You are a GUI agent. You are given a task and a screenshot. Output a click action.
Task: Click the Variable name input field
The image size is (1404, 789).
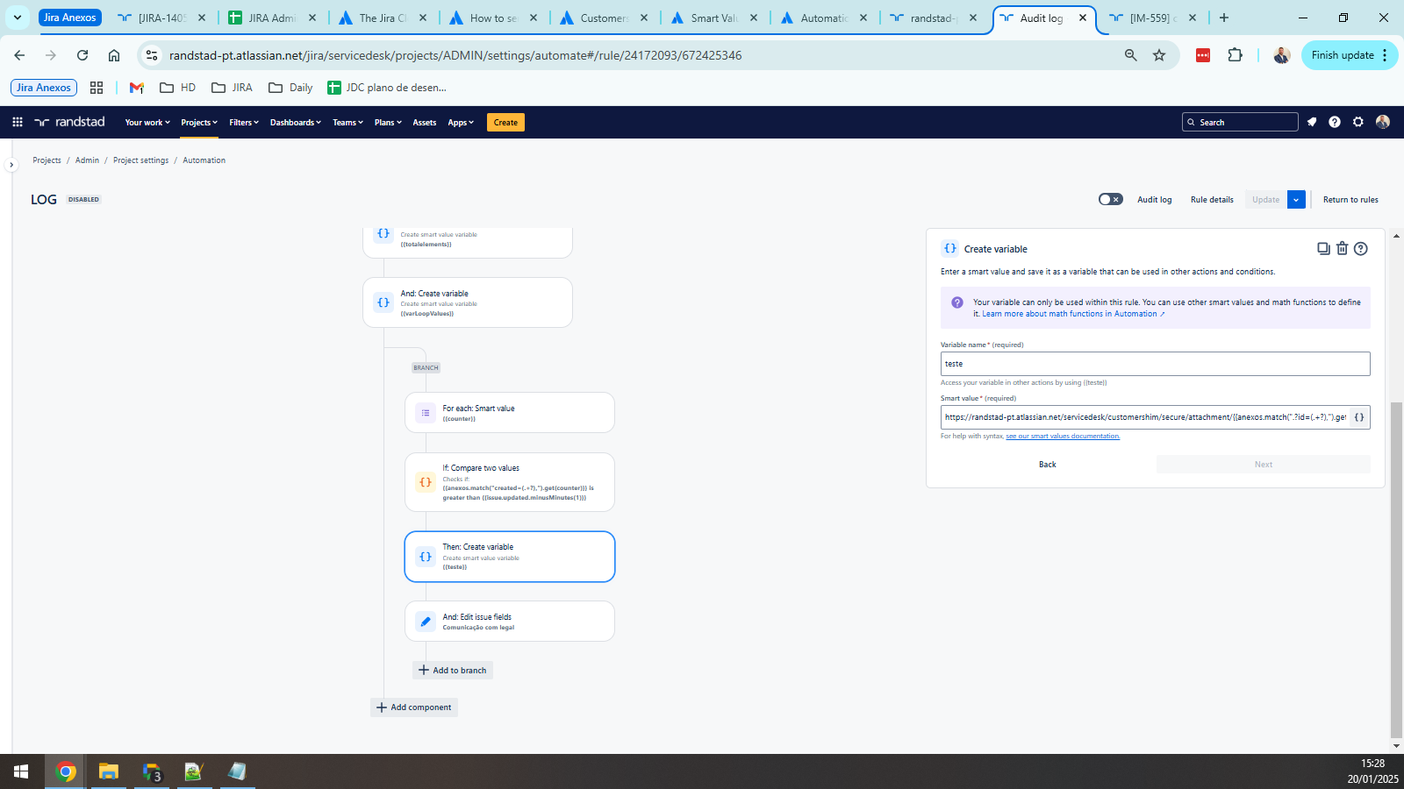(x=1155, y=364)
